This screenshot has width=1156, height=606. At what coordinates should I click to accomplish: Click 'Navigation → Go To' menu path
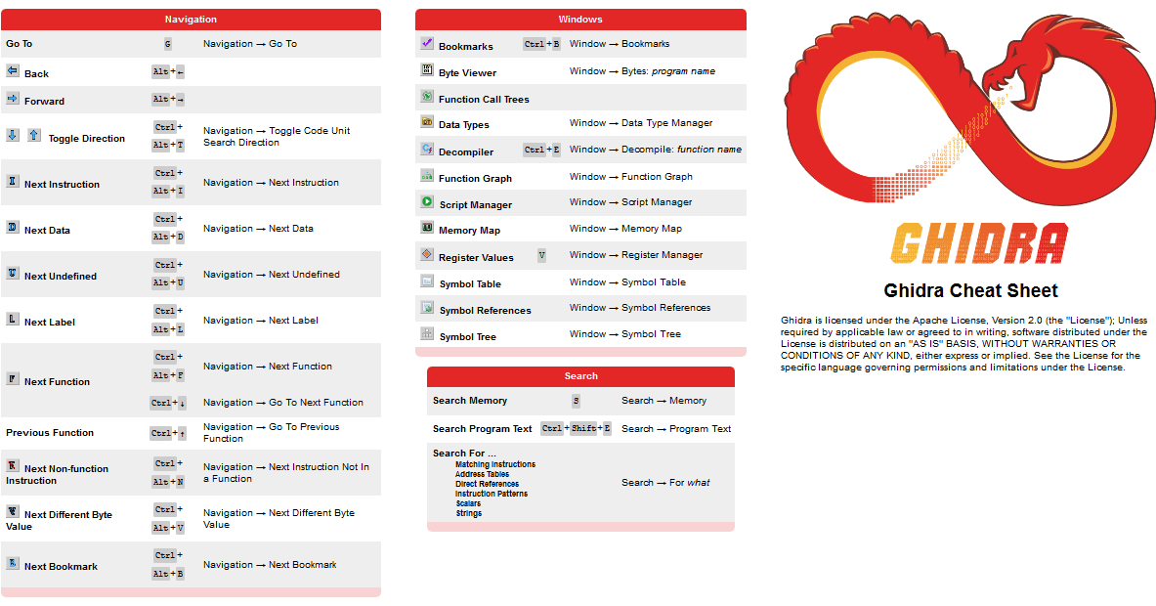[x=250, y=44]
